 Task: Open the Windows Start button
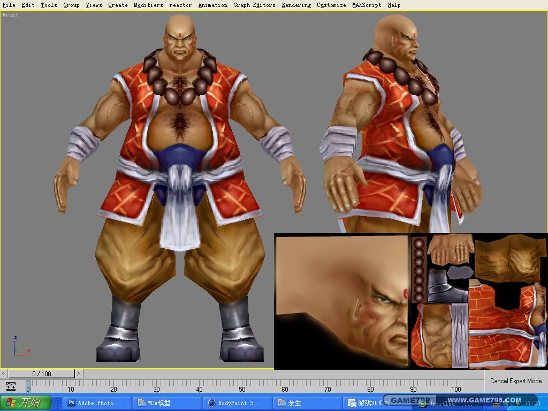(26, 402)
